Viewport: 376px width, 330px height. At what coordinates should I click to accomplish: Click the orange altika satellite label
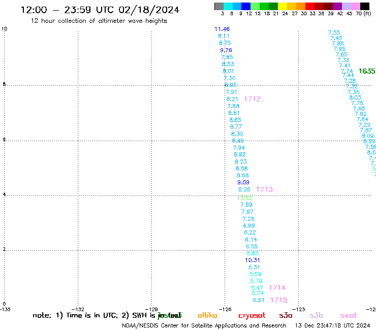pos(207,315)
